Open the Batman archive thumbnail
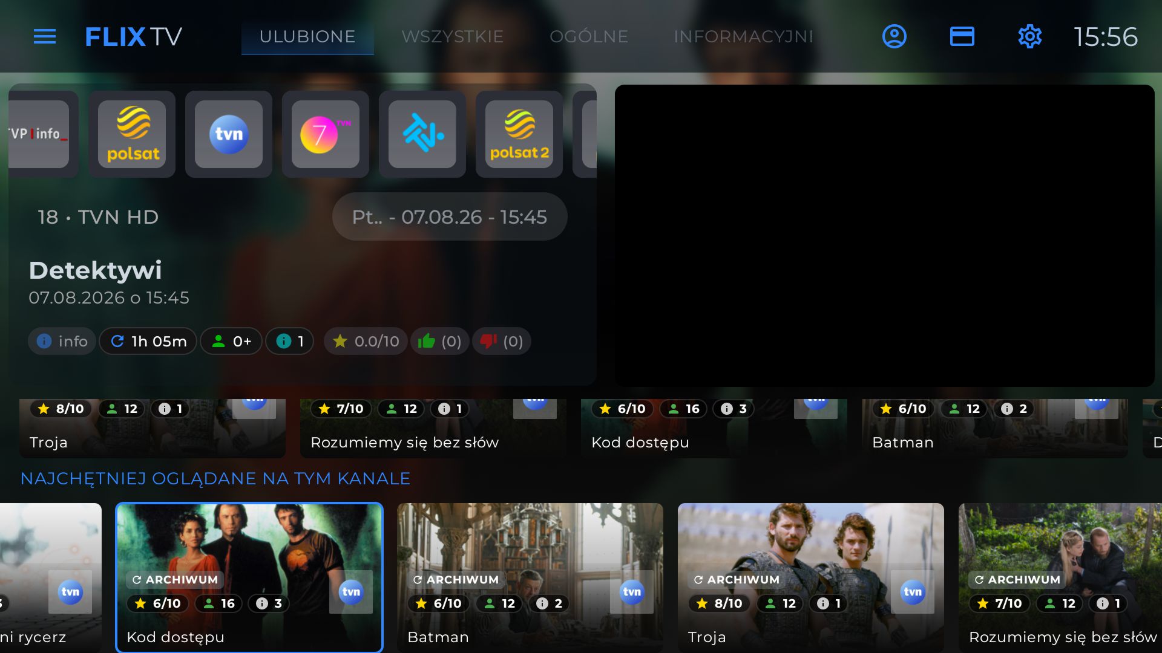Screen dimensions: 1162x653 pos(530,577)
